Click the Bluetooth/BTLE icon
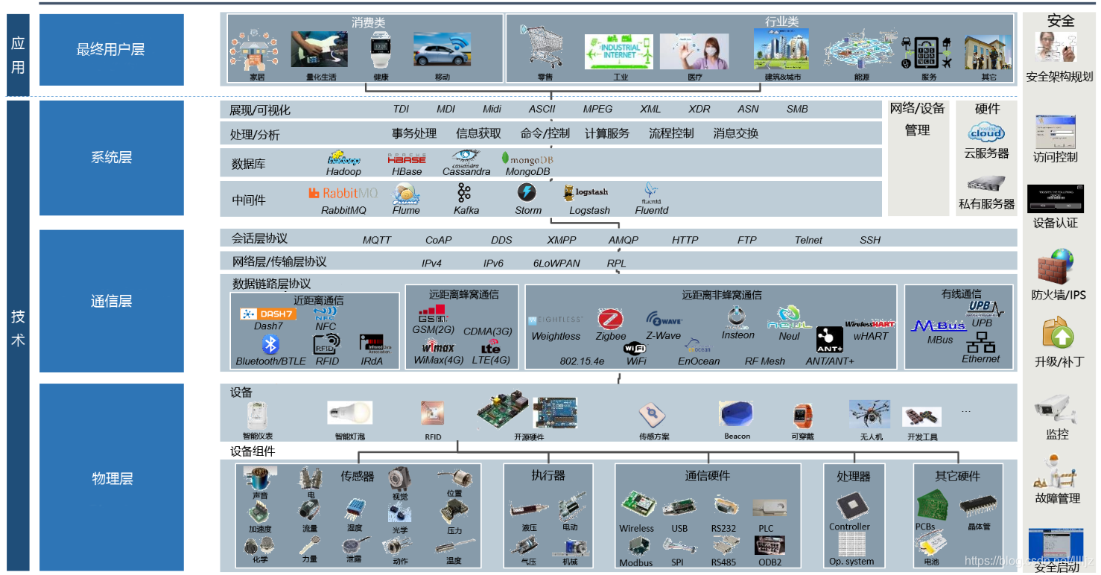 pyautogui.click(x=270, y=345)
